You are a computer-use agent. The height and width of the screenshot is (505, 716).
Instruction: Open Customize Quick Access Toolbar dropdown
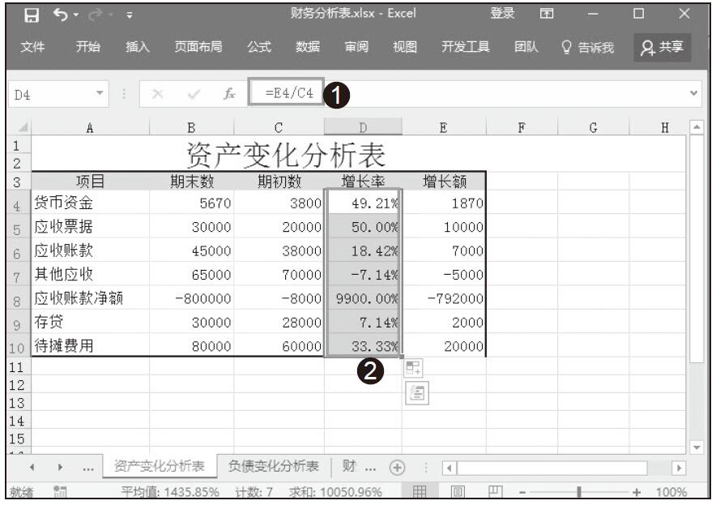pos(129,15)
